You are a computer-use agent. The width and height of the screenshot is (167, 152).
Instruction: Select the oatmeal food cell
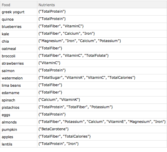point(19,49)
